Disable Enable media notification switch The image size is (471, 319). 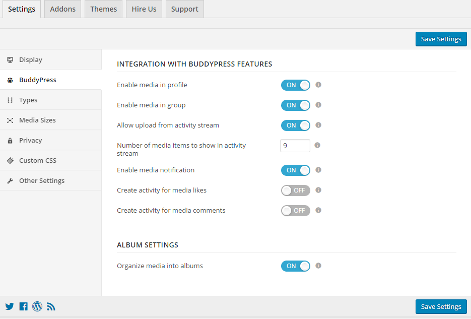tap(296, 170)
